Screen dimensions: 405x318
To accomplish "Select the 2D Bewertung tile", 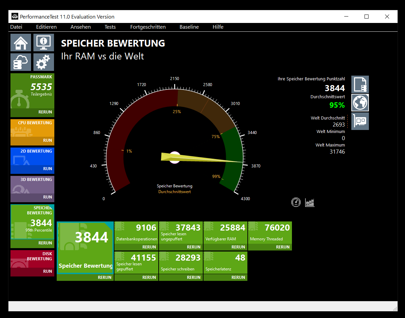I will (32, 156).
